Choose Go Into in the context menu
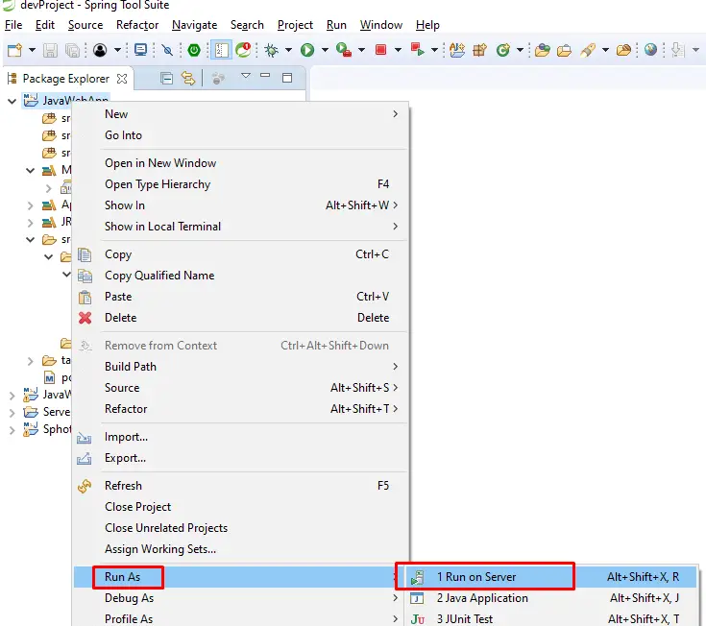 coord(241,135)
